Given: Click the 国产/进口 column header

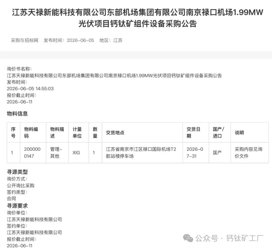Looking at the screenshot, I should coord(220,133).
